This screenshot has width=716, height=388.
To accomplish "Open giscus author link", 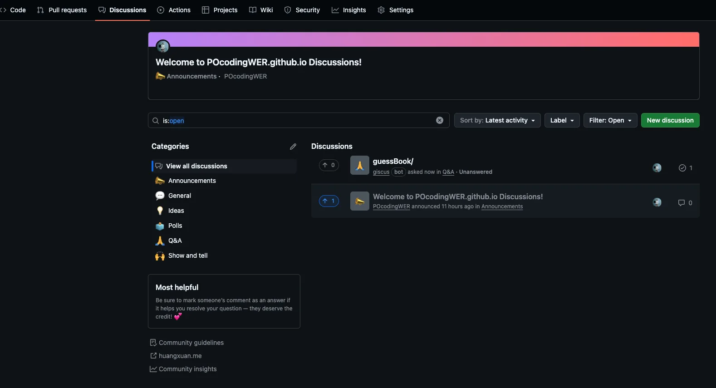I will pyautogui.click(x=381, y=172).
